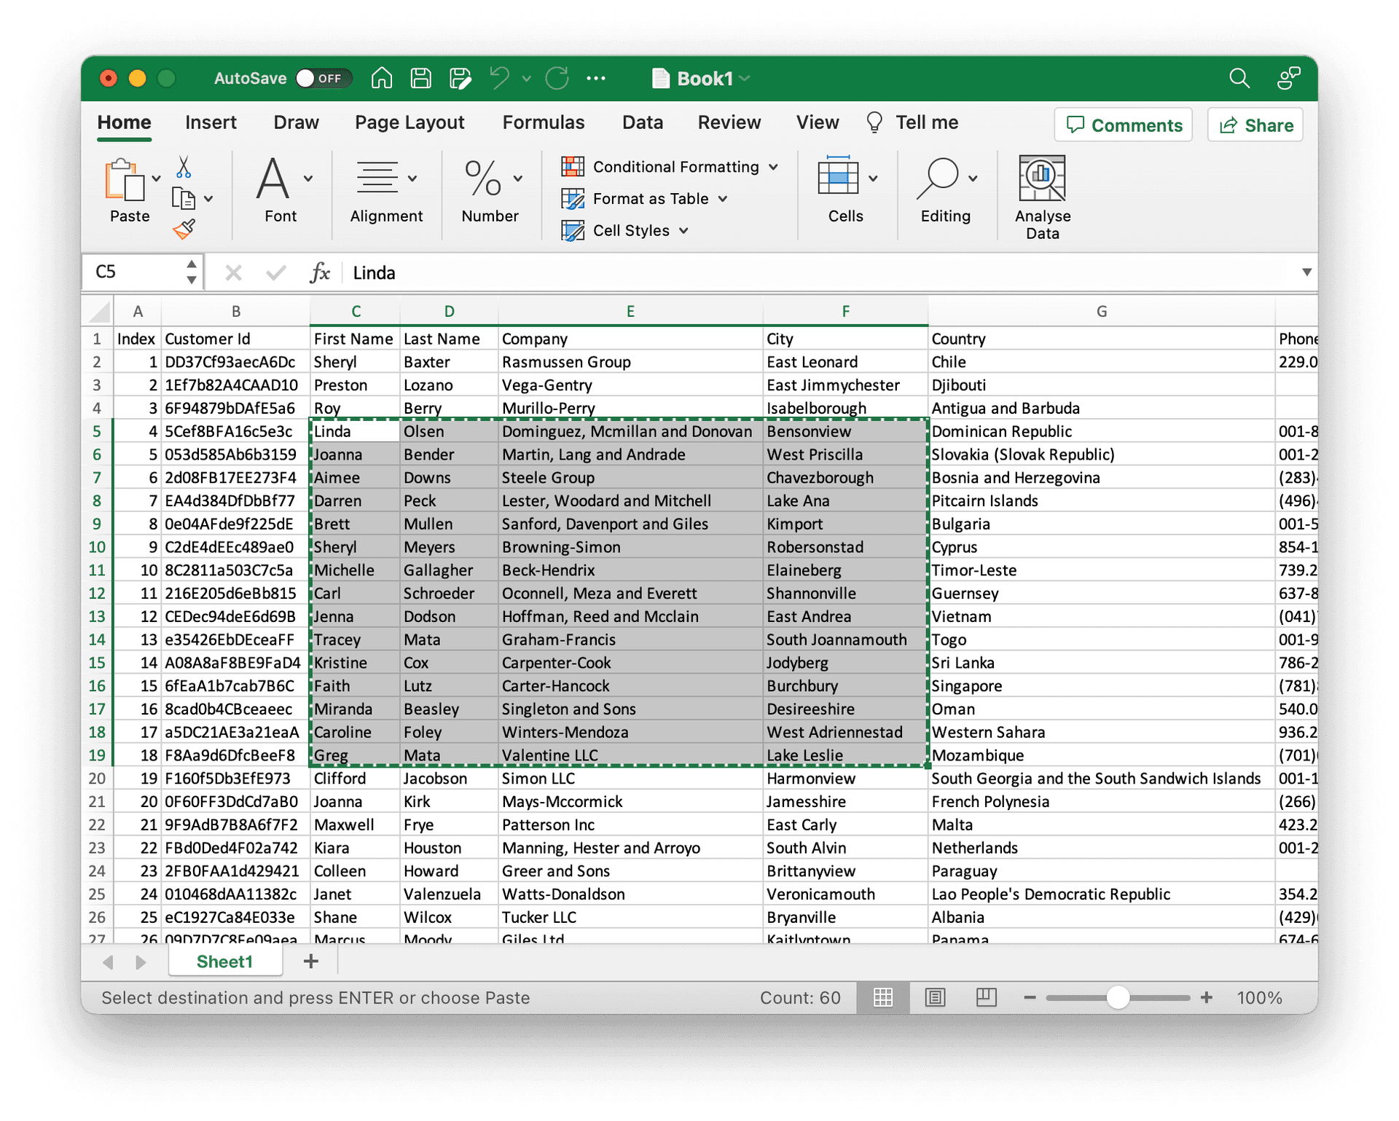Click the Share button
The image size is (1399, 1121).
coord(1255,125)
